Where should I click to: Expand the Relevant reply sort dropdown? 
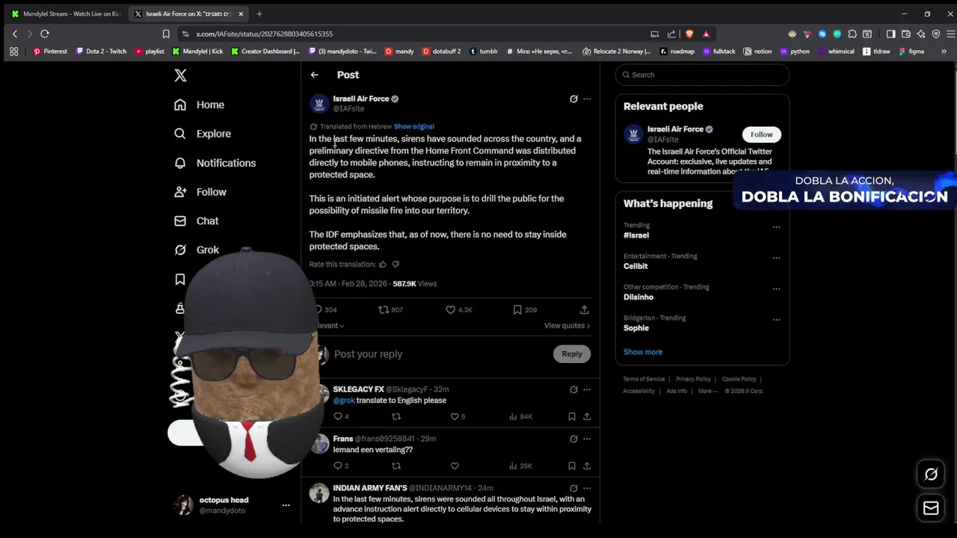[x=329, y=326]
